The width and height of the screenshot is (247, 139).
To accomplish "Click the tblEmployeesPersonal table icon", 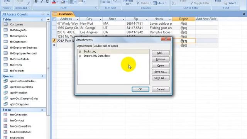I will pos(5,53).
